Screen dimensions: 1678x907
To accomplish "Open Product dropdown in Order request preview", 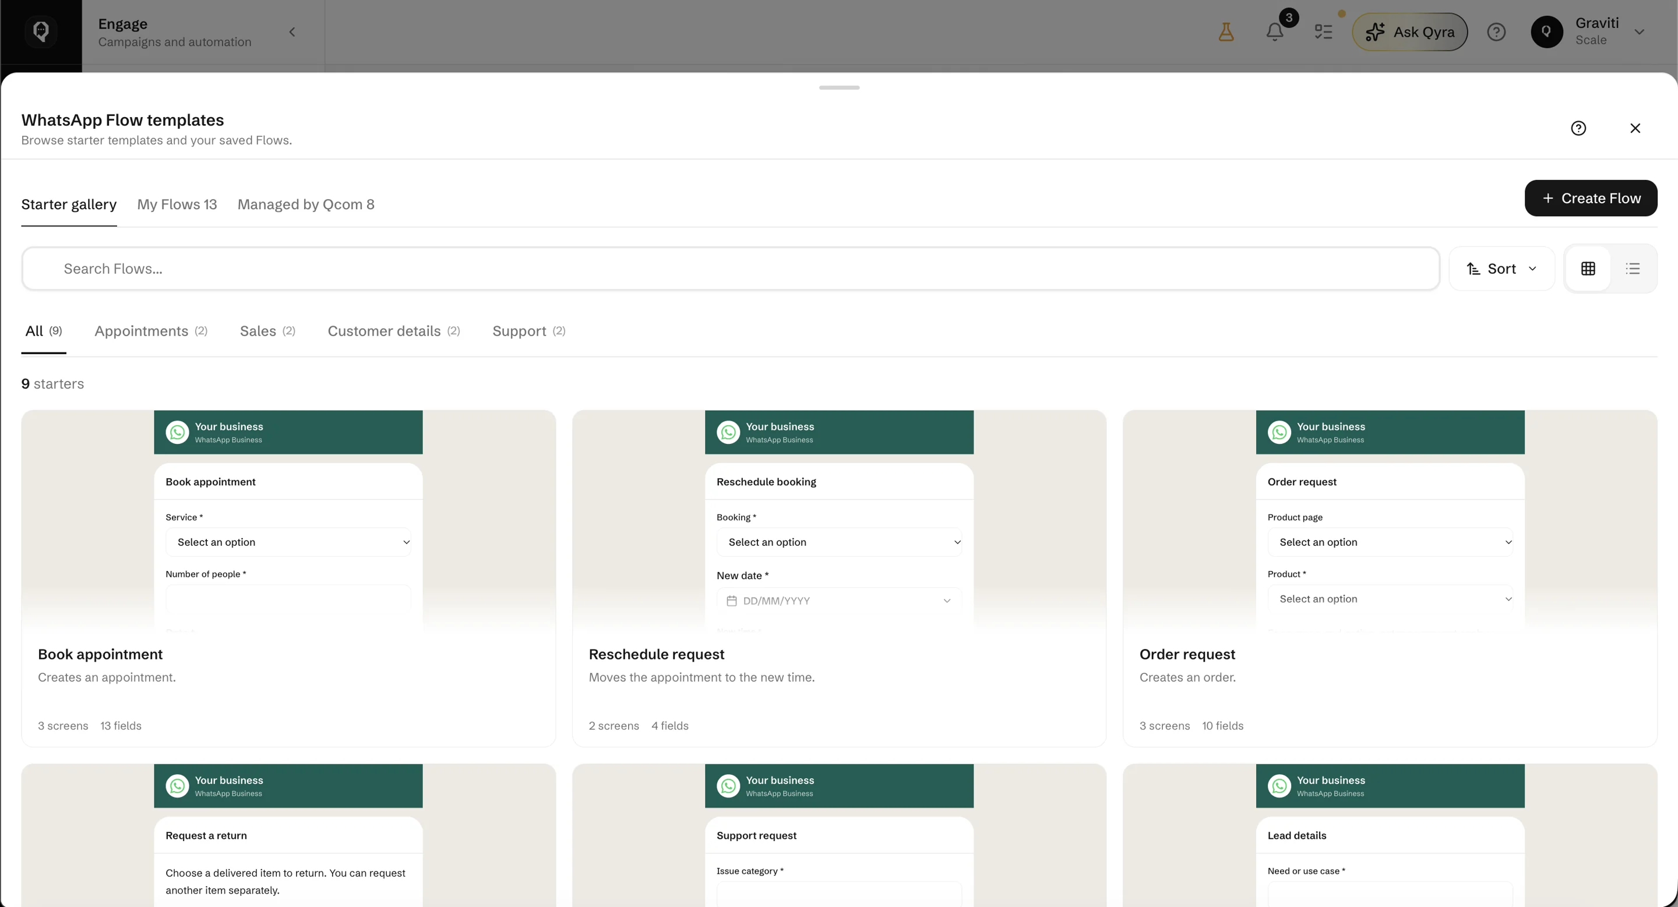I will click(1390, 599).
